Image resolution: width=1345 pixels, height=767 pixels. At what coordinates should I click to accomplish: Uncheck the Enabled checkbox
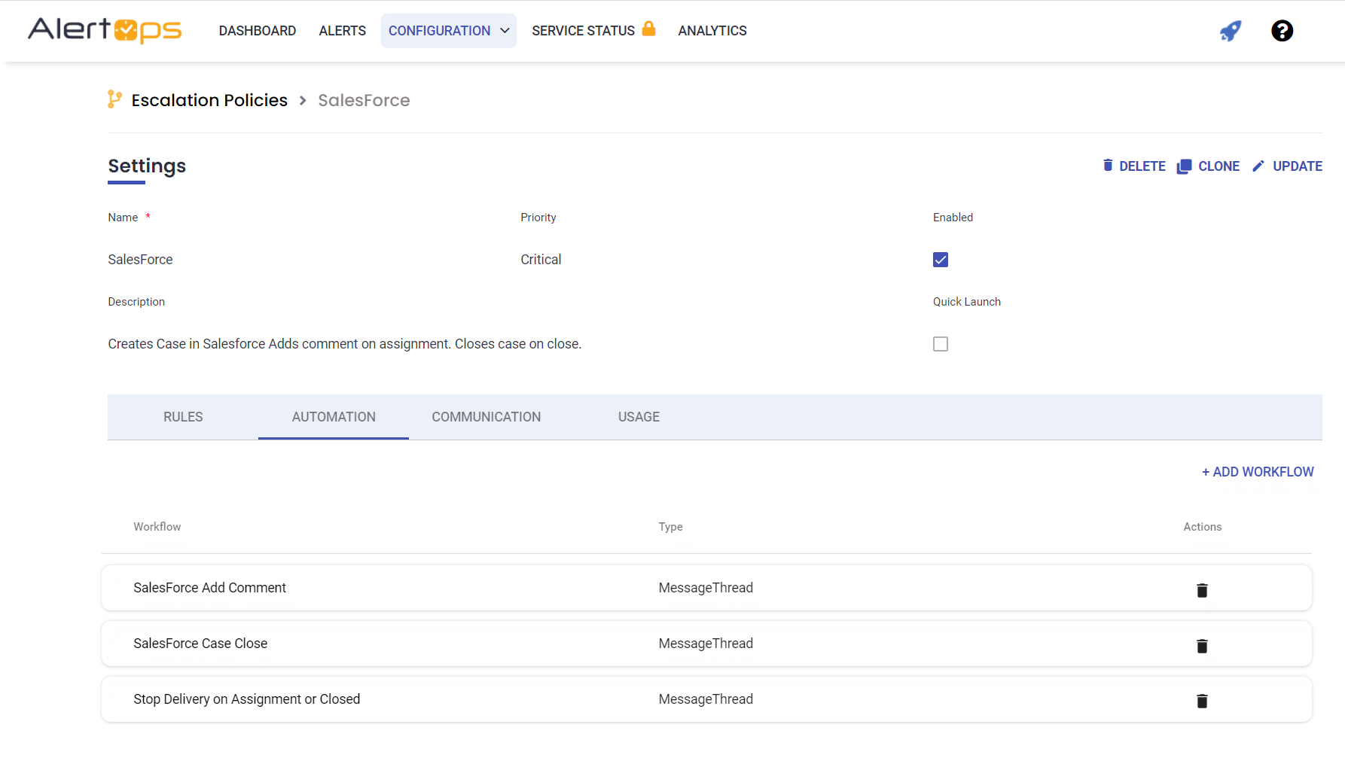click(941, 260)
